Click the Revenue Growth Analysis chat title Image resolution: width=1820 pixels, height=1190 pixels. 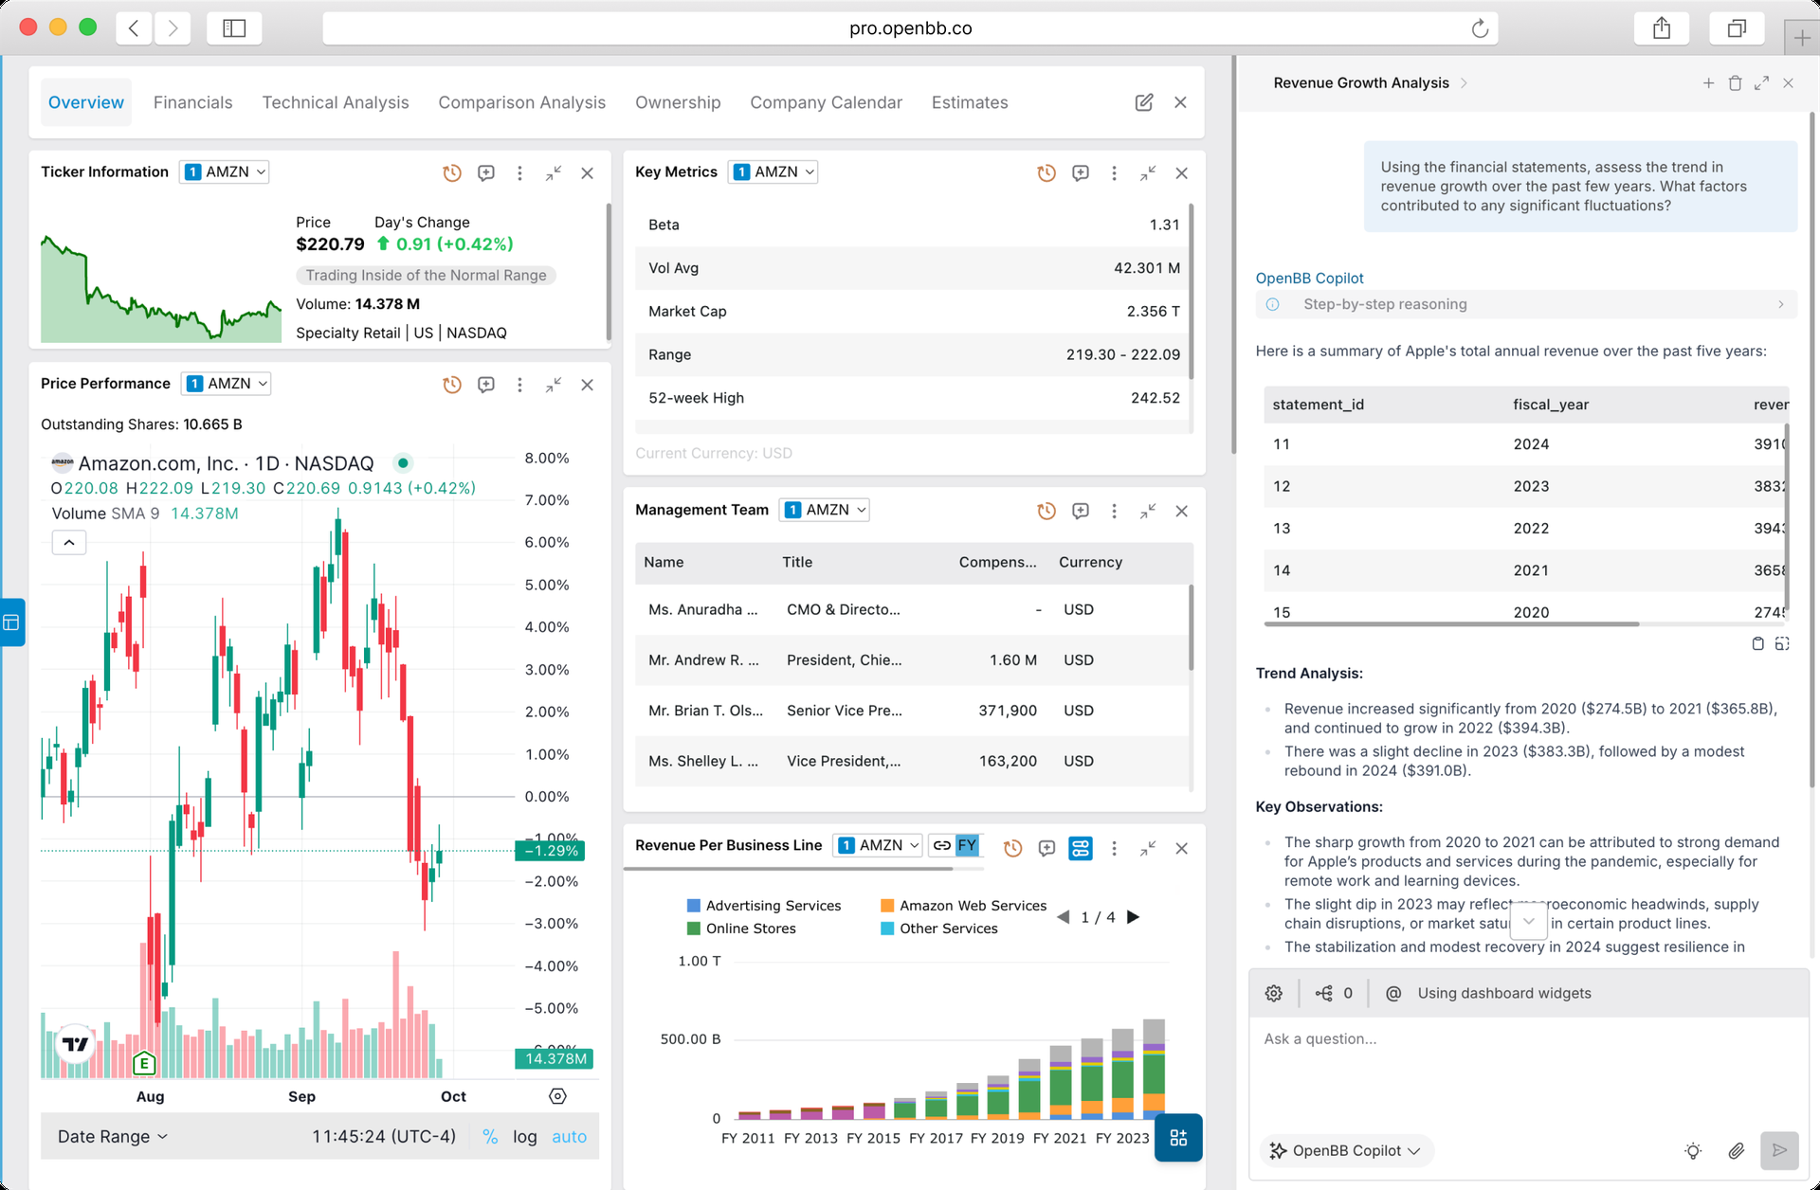coord(1361,83)
